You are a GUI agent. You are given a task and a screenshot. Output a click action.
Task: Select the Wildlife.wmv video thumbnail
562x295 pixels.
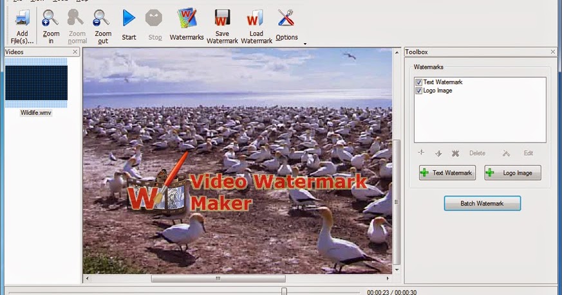point(36,83)
